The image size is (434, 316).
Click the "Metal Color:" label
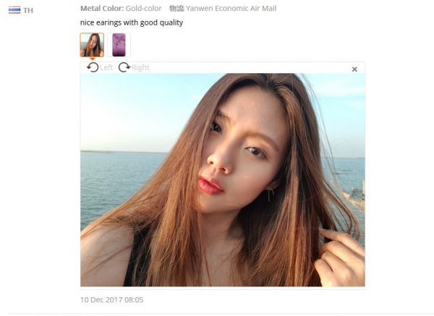102,8
